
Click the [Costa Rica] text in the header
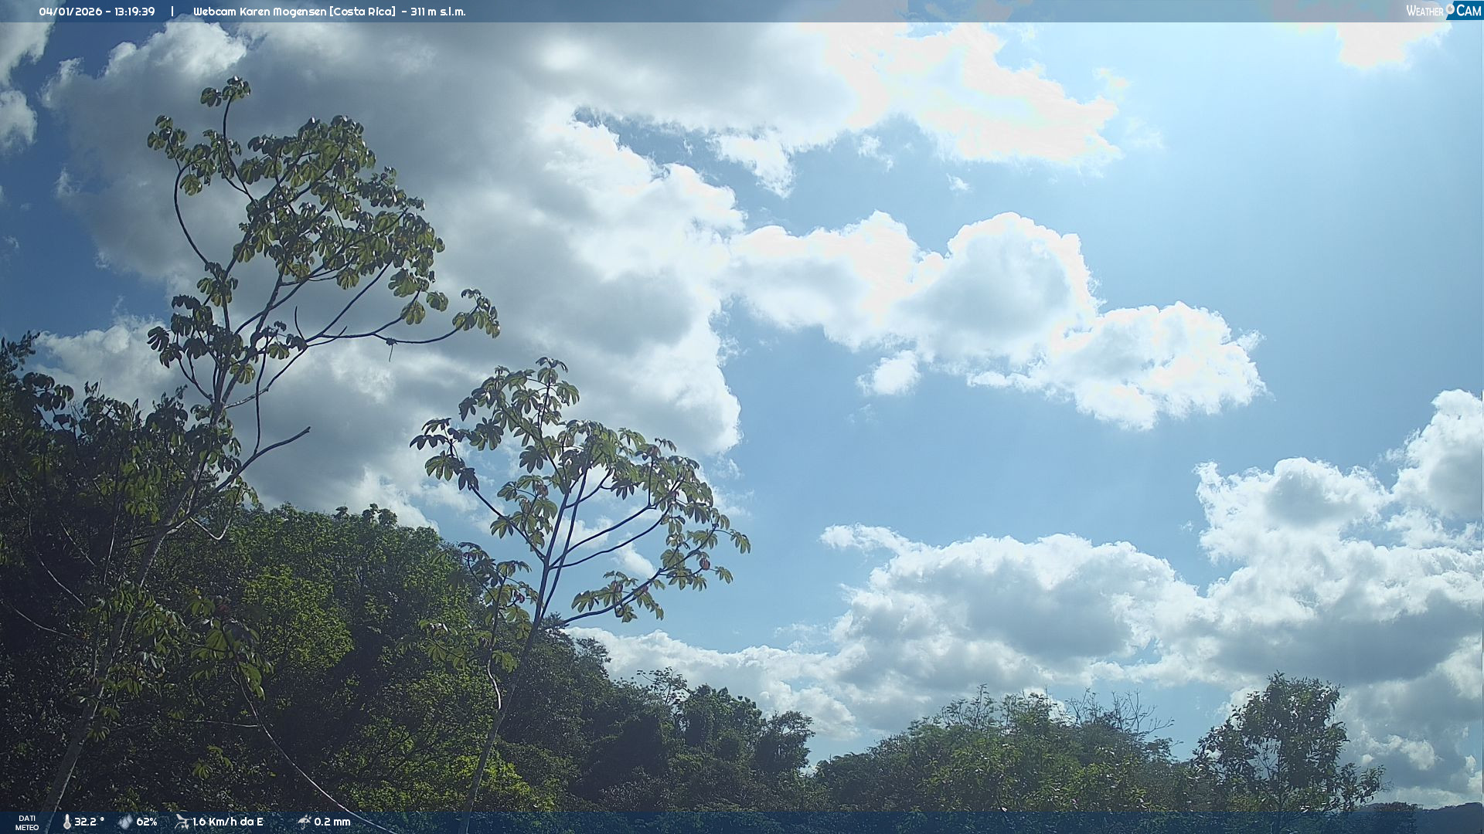click(362, 12)
